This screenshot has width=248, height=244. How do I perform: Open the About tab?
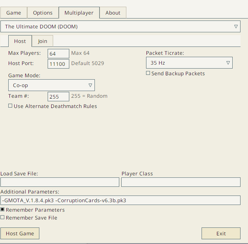point(113,13)
